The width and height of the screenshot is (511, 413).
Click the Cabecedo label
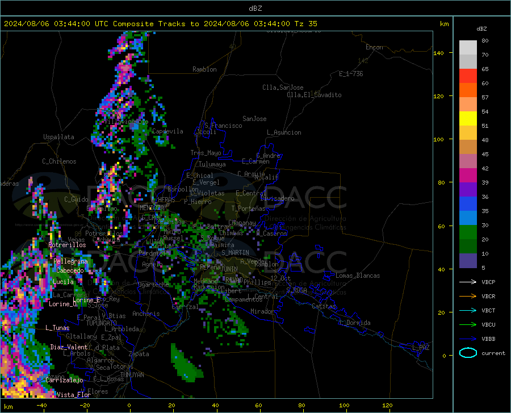coord(70,270)
